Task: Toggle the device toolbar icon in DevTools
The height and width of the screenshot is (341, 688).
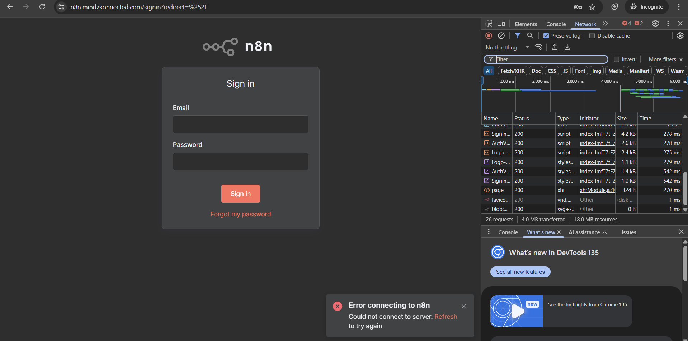Action: (501, 24)
